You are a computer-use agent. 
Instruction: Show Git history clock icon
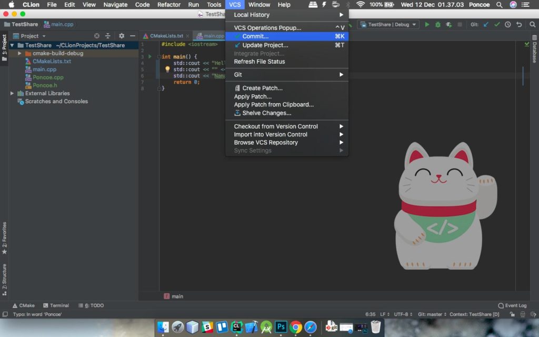(x=508, y=24)
